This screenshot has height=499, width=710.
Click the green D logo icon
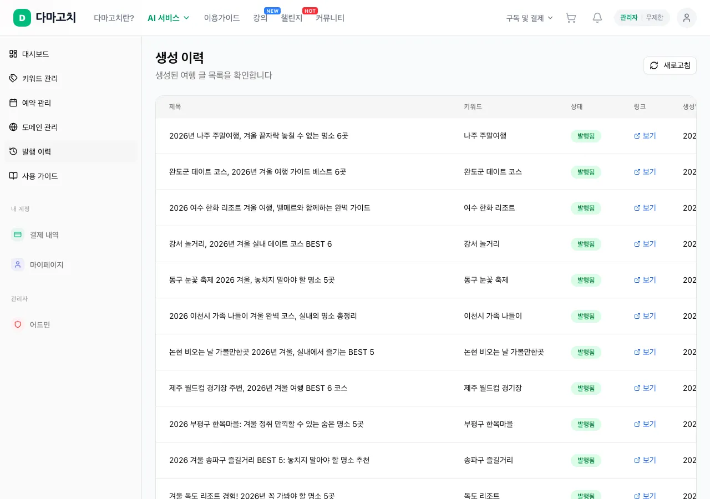(22, 18)
